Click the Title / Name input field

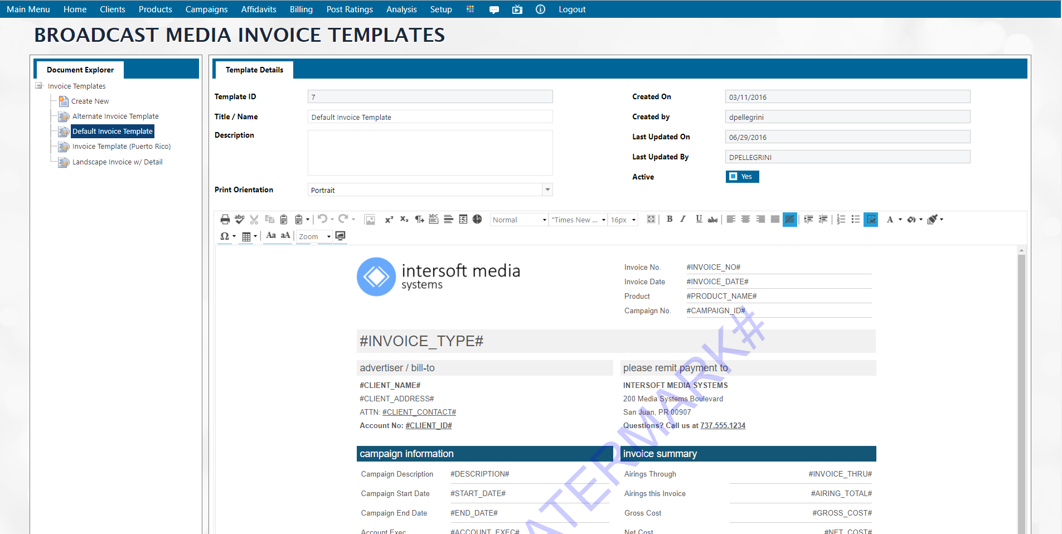tap(429, 117)
